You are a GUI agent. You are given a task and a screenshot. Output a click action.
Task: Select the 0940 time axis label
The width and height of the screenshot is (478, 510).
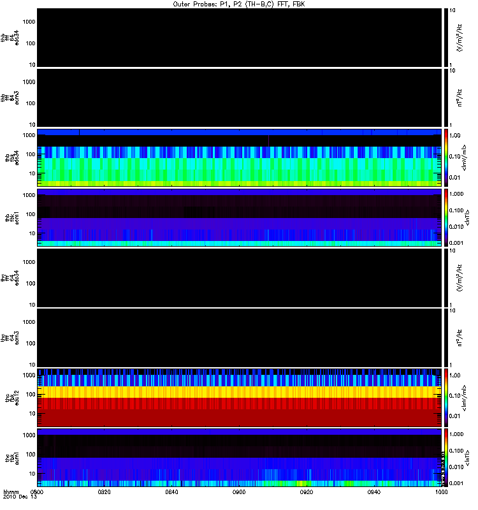click(x=374, y=492)
